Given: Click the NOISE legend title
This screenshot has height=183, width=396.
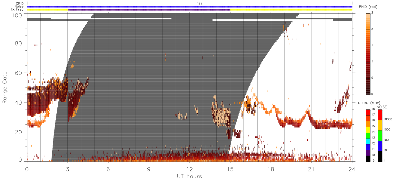Looking at the screenshot, I should [x=382, y=107].
